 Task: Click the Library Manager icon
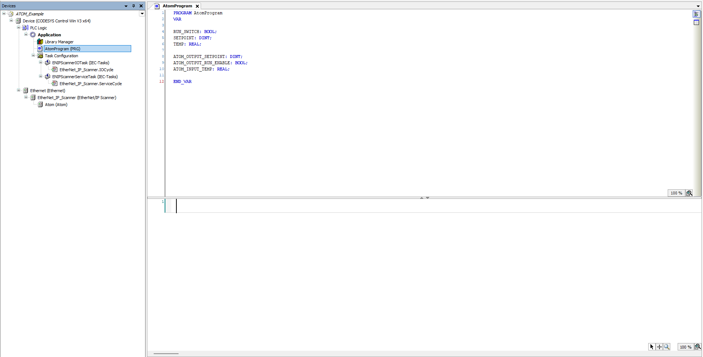pyautogui.click(x=40, y=41)
